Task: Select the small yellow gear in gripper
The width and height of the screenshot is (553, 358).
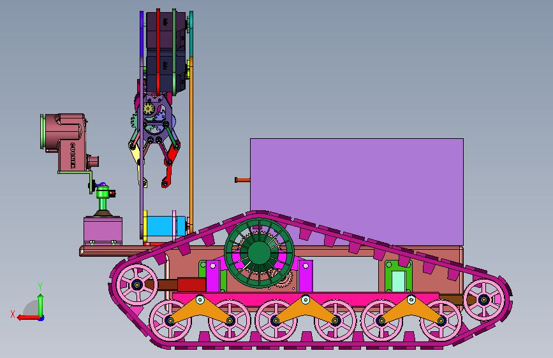Action: 149,108
